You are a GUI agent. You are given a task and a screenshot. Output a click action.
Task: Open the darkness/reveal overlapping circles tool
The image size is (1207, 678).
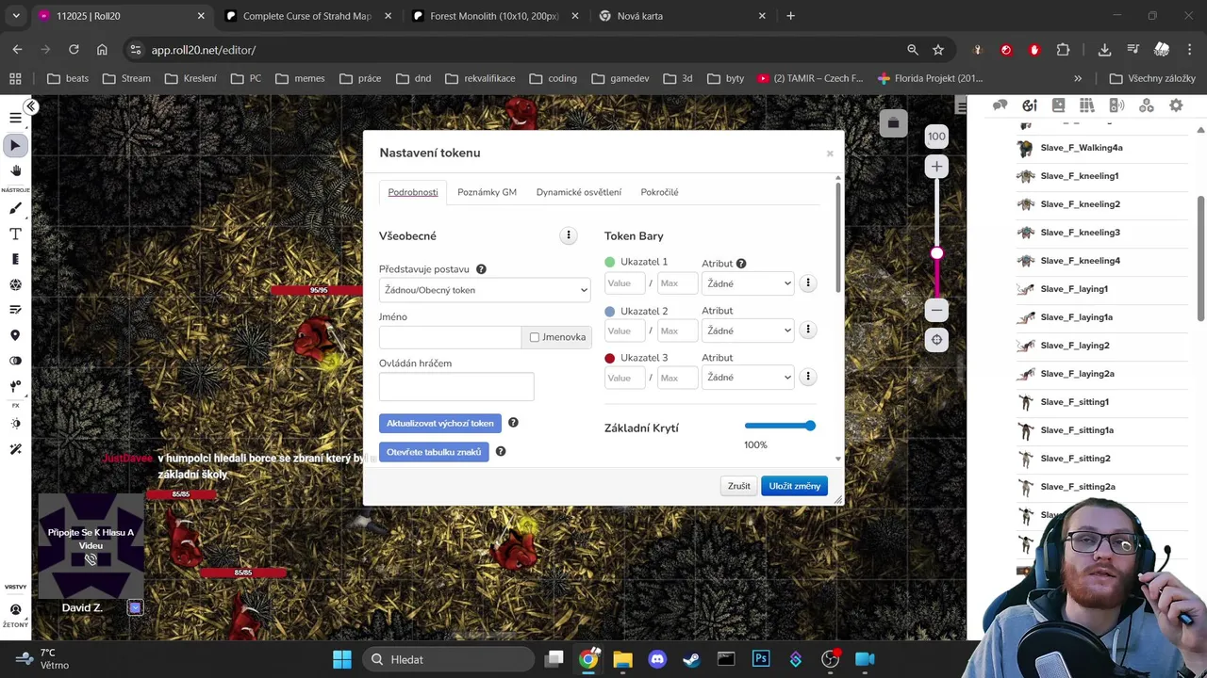point(15,361)
